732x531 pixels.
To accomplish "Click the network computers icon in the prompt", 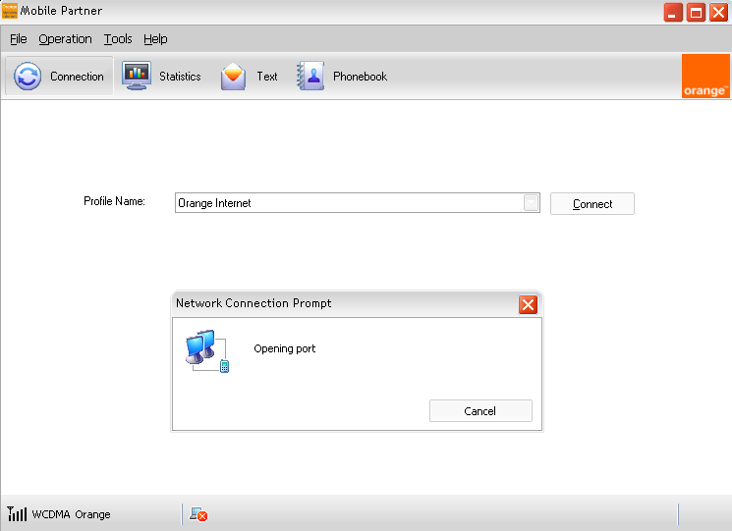I will click(207, 351).
